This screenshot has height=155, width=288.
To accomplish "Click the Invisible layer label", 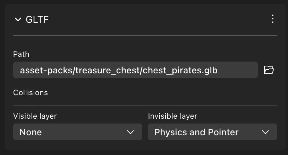I will [172, 116].
